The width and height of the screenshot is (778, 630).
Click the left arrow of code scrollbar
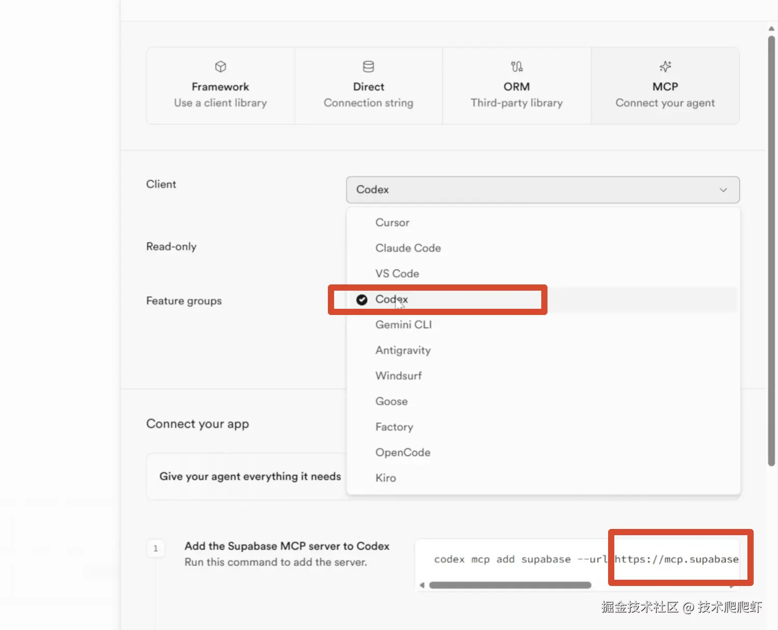[422, 585]
